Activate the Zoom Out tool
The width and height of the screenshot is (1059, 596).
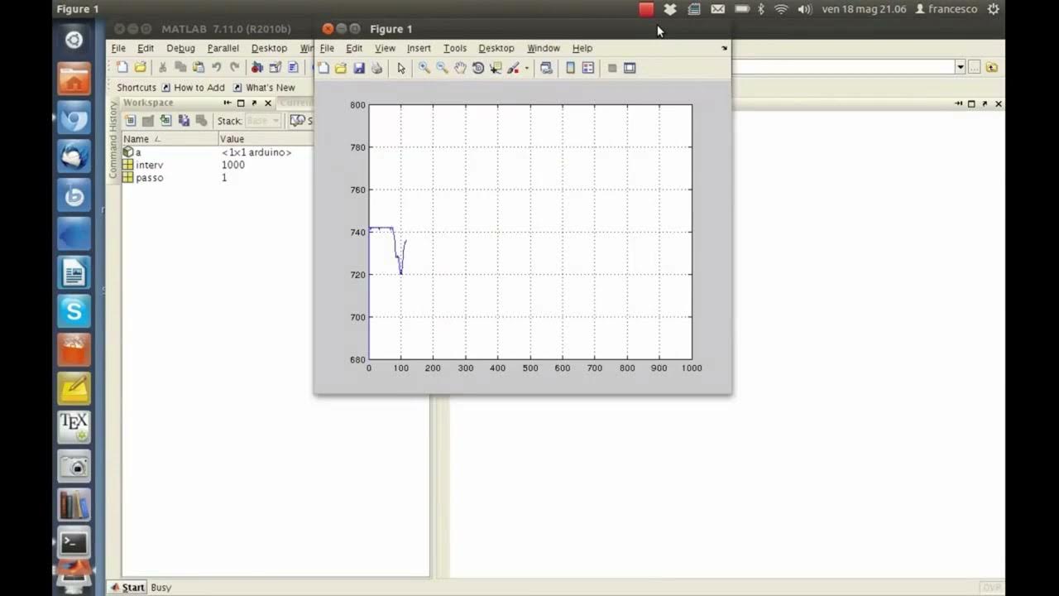pos(442,68)
